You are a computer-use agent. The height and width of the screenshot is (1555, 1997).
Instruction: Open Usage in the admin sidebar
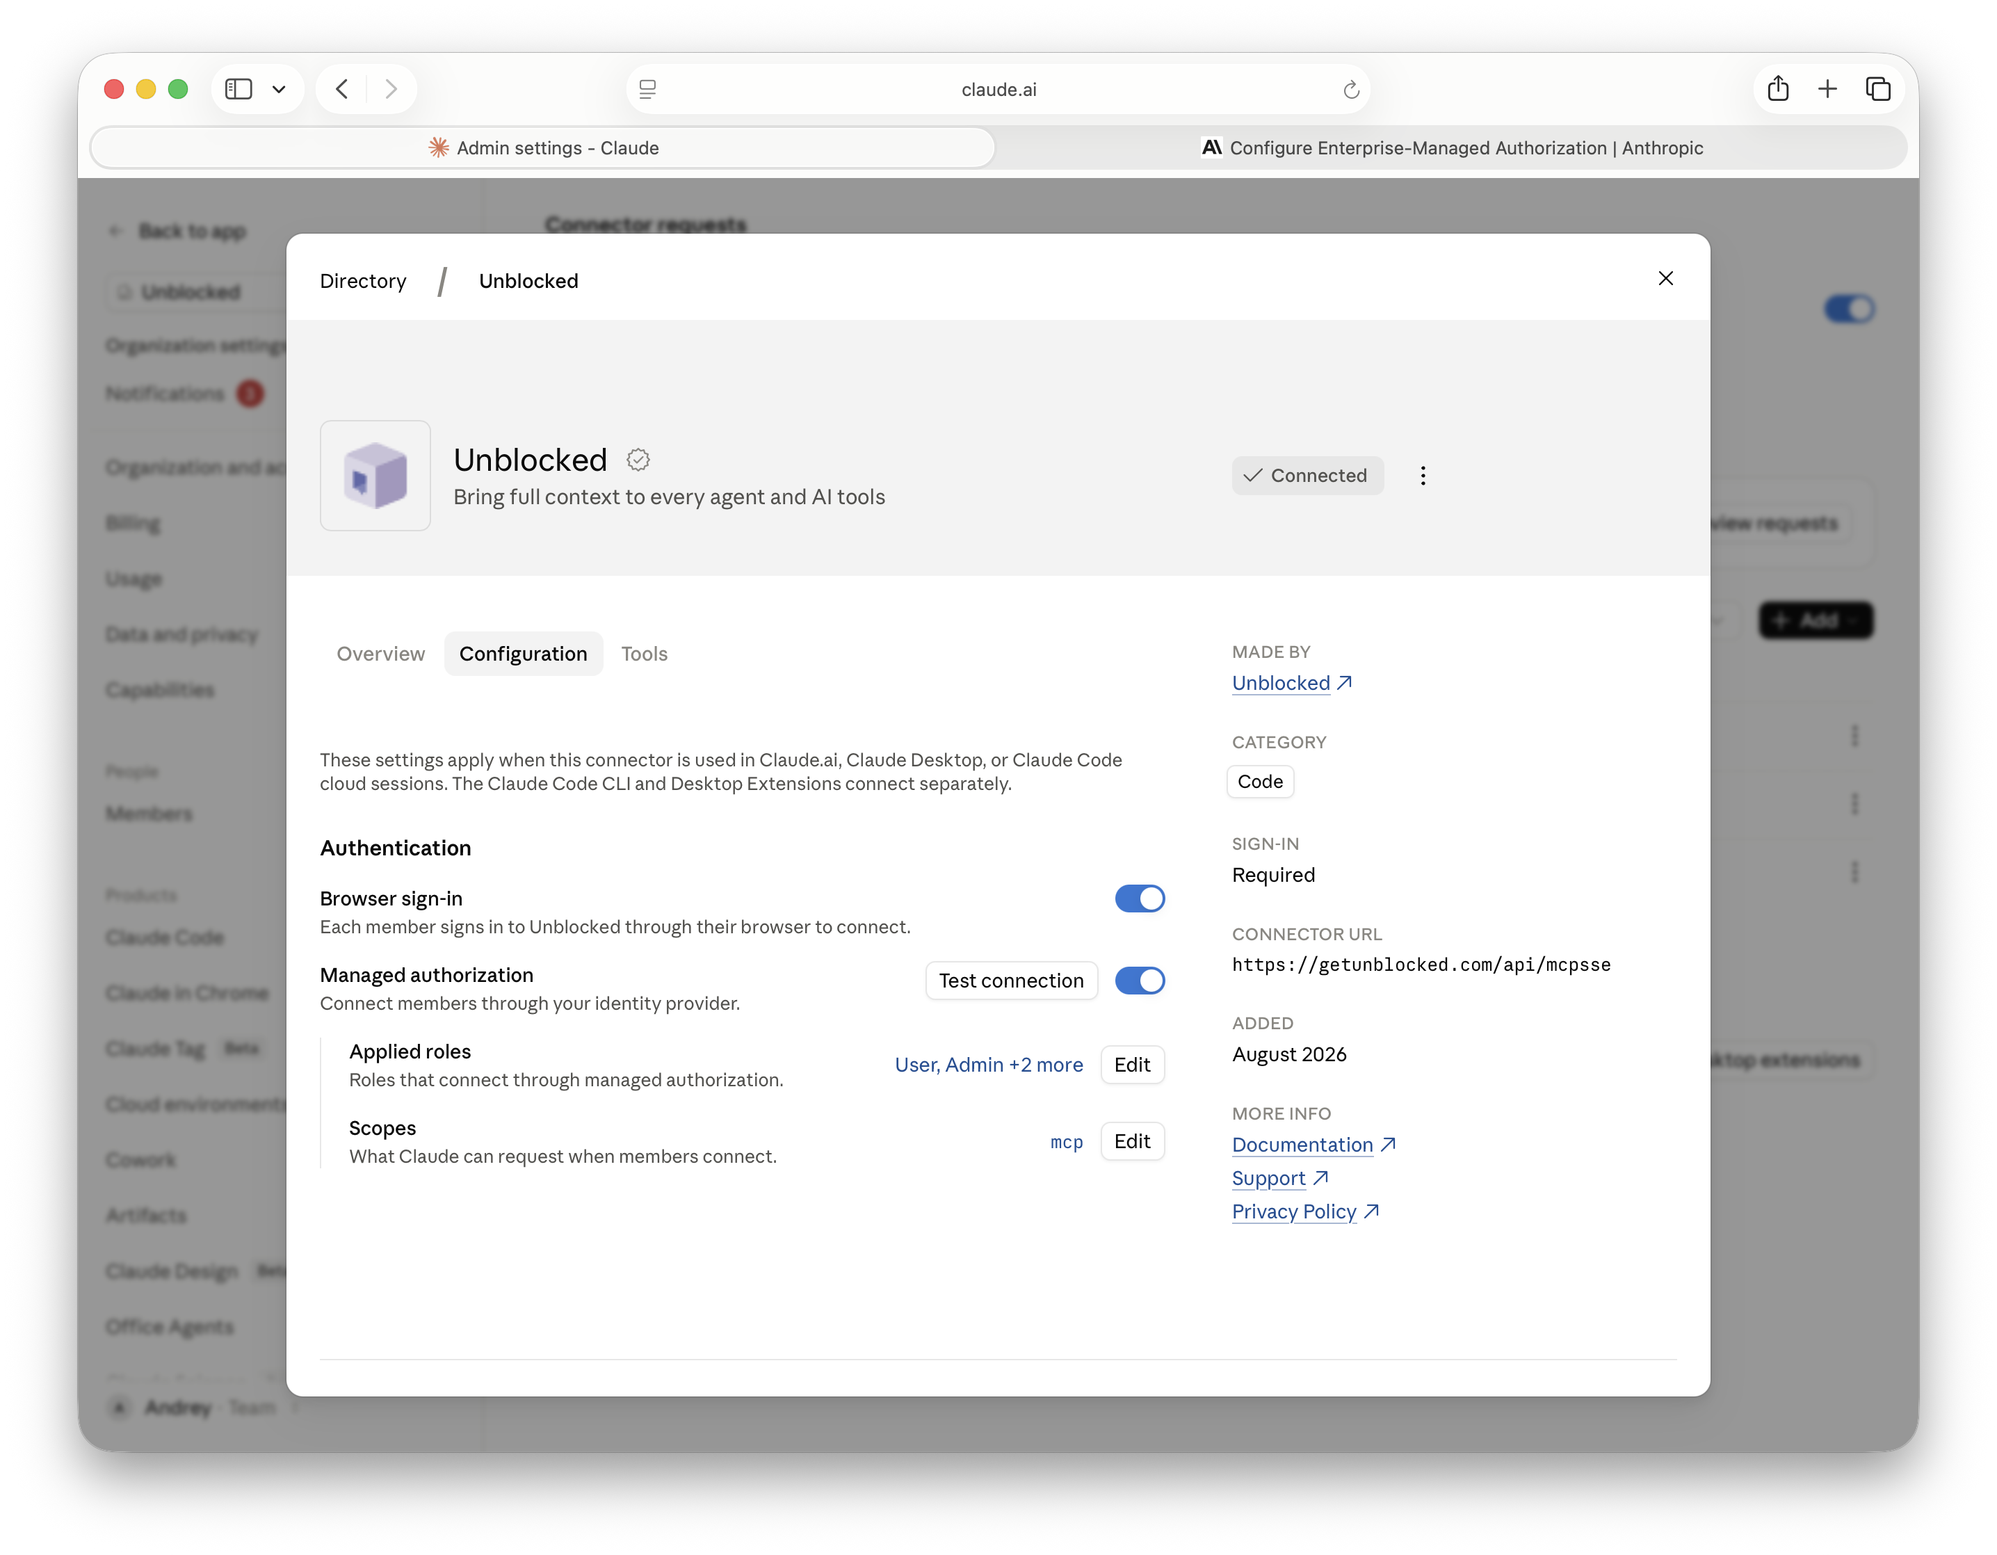tap(134, 579)
